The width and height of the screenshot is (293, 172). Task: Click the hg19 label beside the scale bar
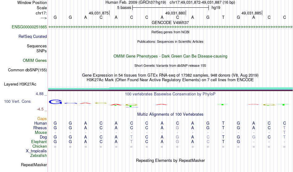pyautogui.click(x=216, y=8)
